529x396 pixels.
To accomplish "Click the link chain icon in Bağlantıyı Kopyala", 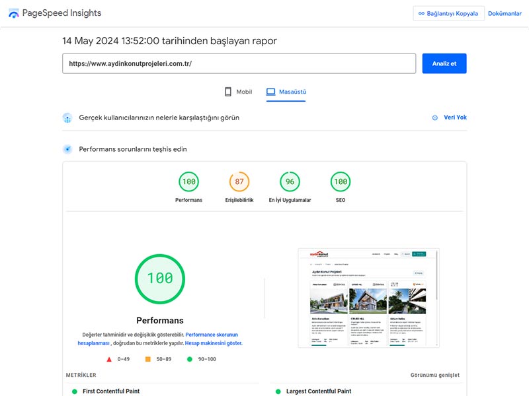I will pos(421,13).
